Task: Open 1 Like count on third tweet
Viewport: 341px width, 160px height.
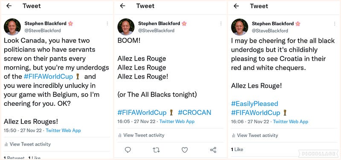Action: coord(237,149)
